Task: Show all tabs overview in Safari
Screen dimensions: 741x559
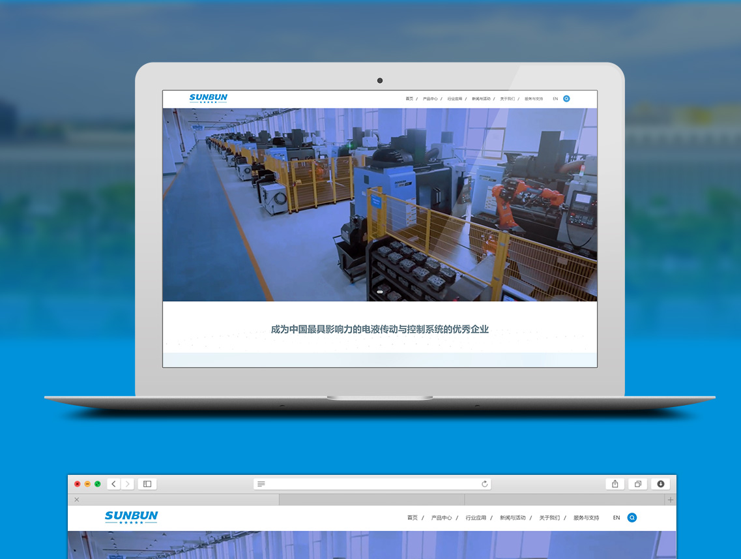Action: [x=637, y=484]
